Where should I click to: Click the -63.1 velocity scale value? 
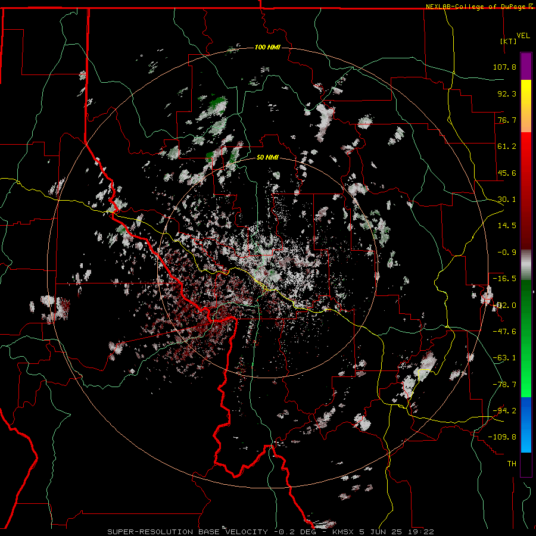[x=504, y=358]
